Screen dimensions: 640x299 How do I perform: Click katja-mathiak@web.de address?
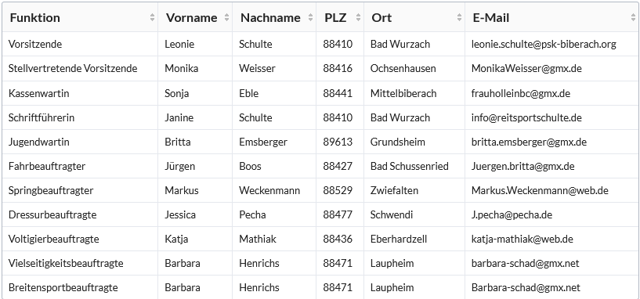coord(522,239)
